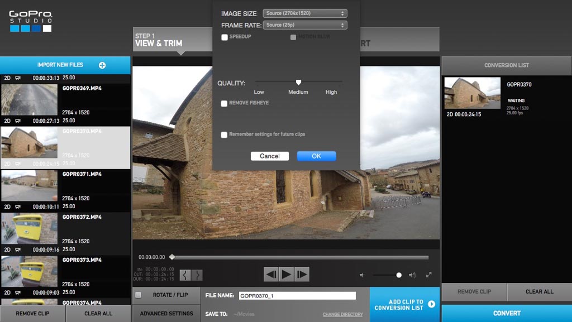Click the Change Directory link

pyautogui.click(x=342, y=314)
